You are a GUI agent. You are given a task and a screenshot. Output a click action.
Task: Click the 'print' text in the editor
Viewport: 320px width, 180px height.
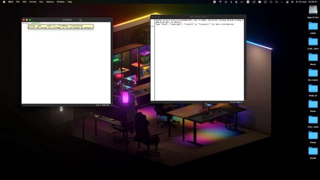25,23
